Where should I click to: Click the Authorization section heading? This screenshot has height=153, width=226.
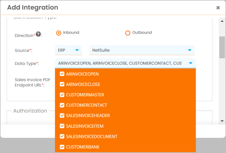click(30, 111)
